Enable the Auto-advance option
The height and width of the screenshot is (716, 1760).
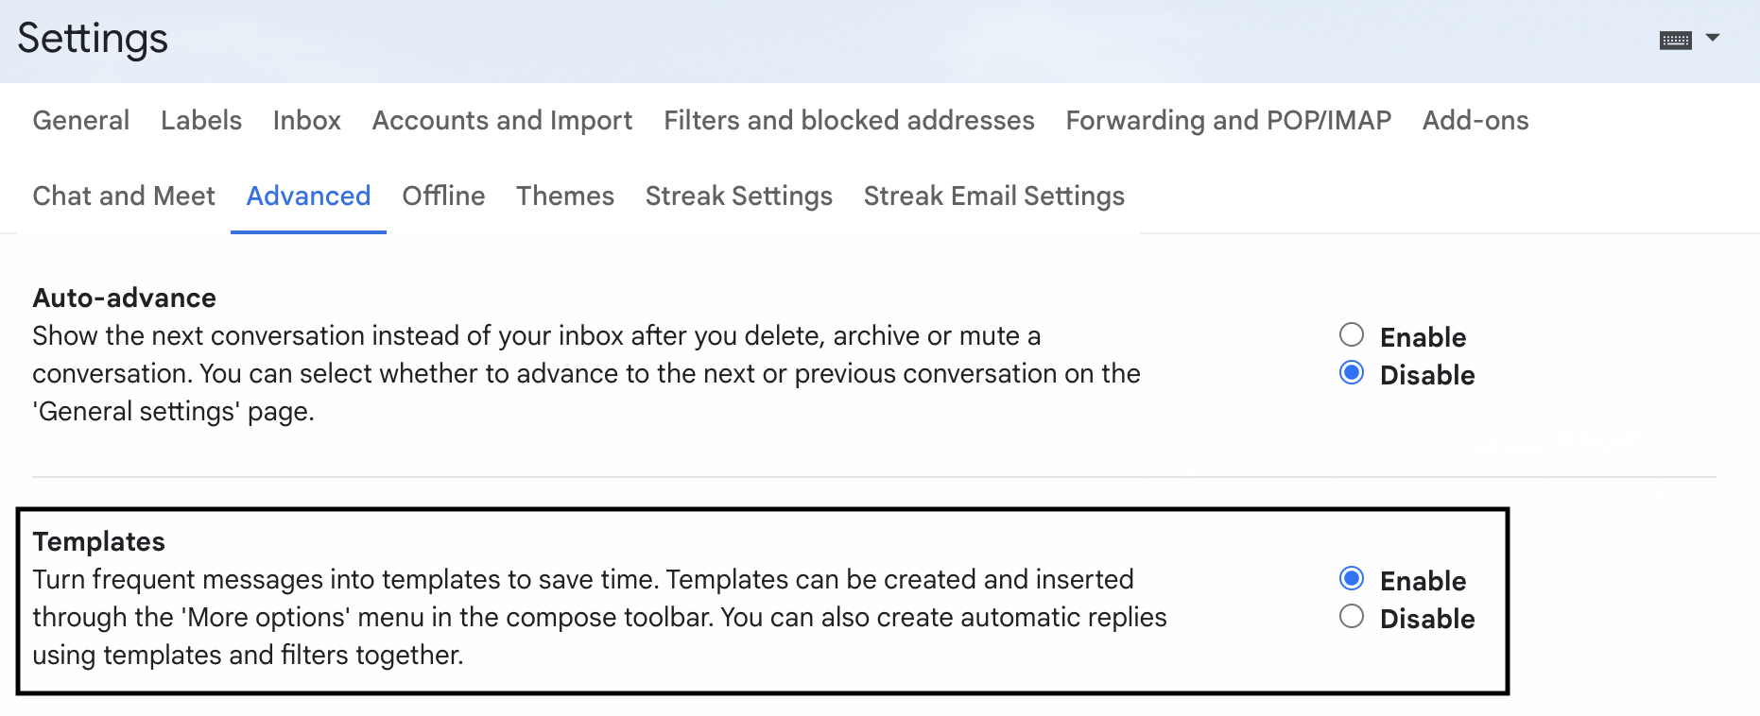(1352, 335)
